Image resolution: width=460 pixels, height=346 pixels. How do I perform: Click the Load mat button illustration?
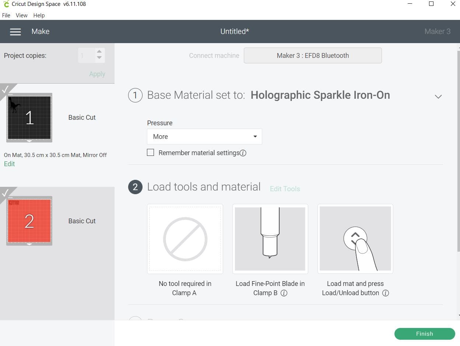pyautogui.click(x=355, y=239)
